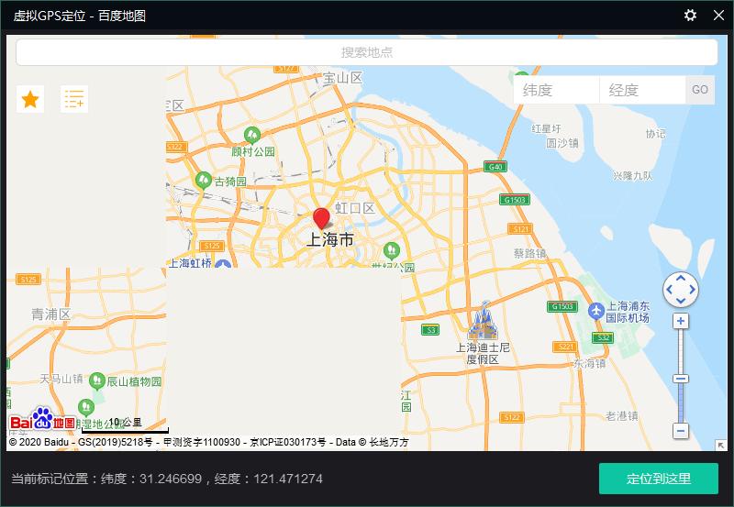
Task: Click the star favorite location icon
Action: click(x=30, y=99)
